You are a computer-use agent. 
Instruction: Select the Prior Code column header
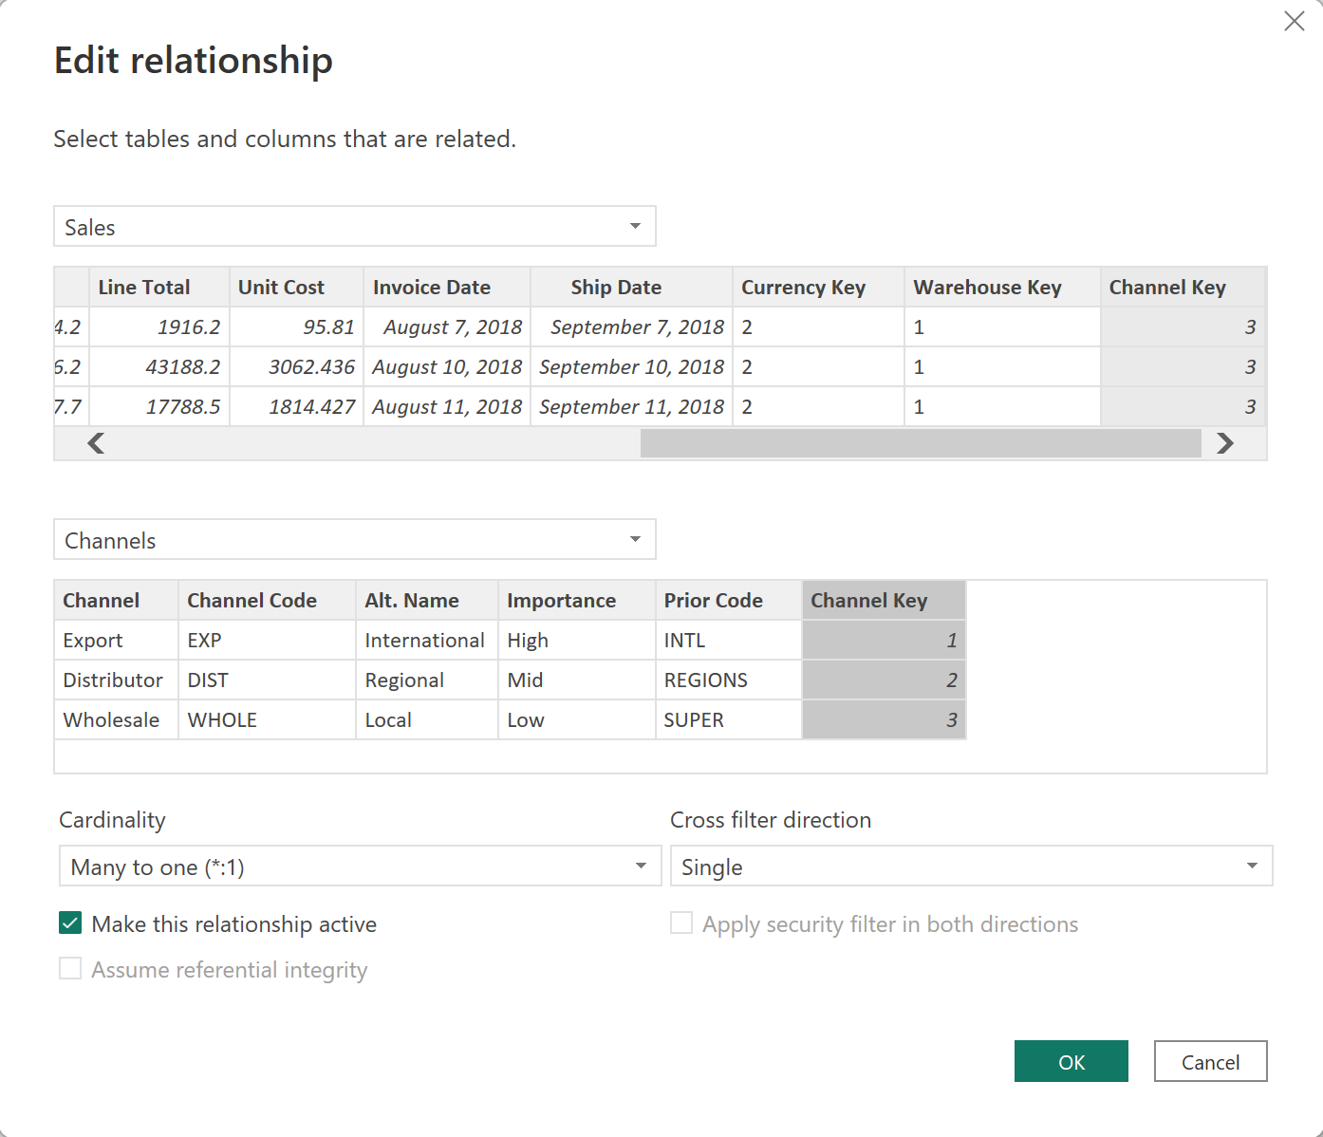pos(728,601)
